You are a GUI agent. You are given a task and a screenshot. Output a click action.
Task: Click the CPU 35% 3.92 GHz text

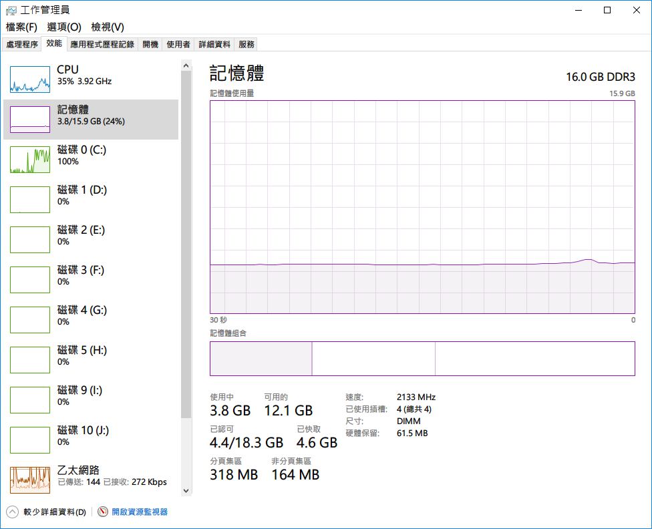(x=84, y=81)
